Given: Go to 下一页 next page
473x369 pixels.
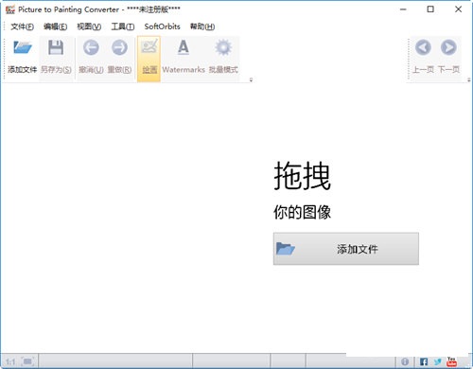Looking at the screenshot, I should 448,48.
